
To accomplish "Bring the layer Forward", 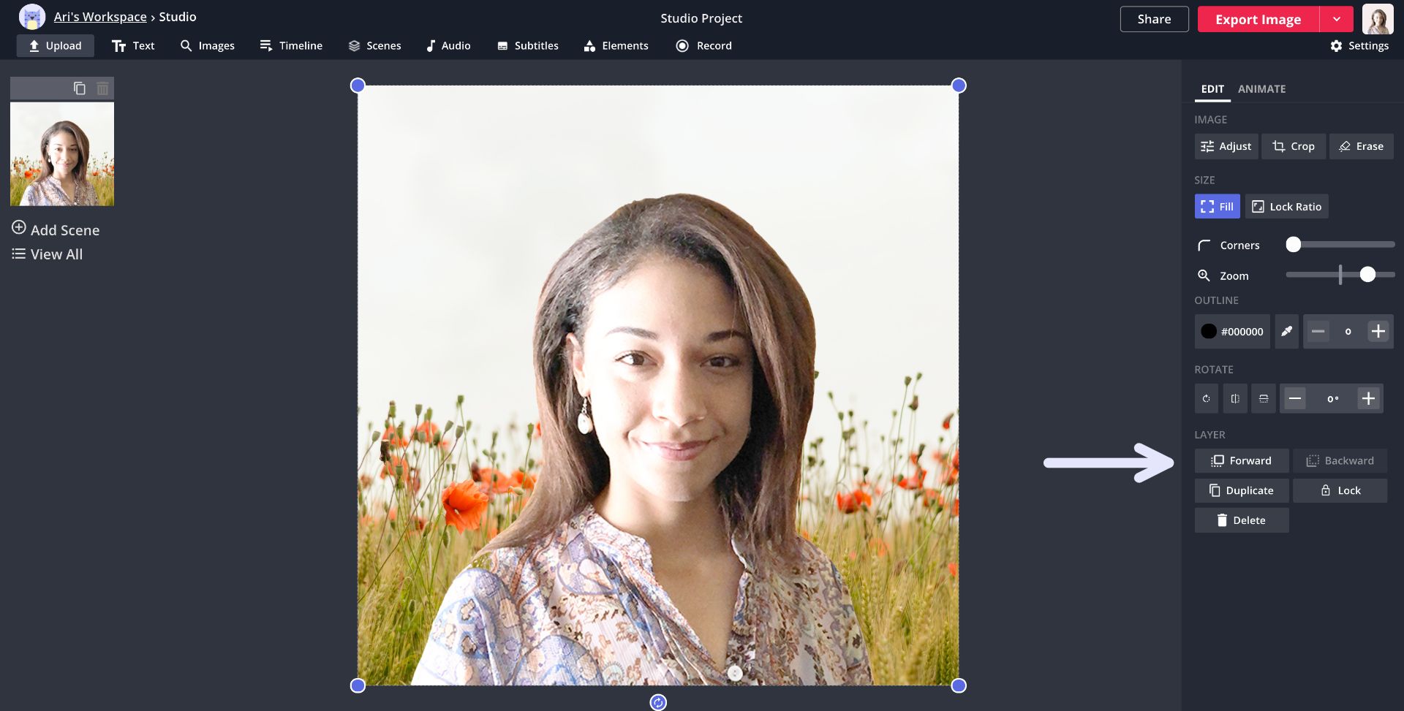I will coord(1241,460).
